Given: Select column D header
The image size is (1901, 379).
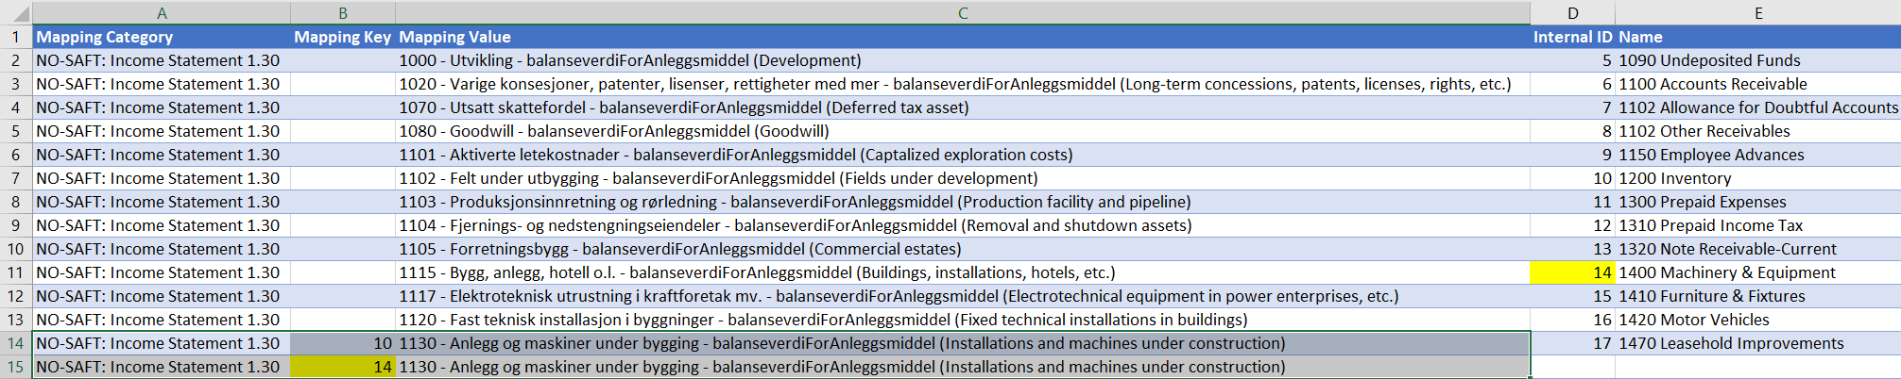Looking at the screenshot, I should coord(1572,13).
